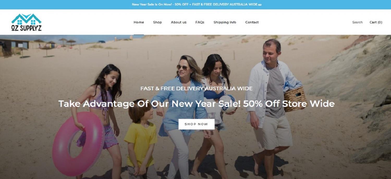391x179 pixels.
Task: Click the house rooftops logo icon
Action: pos(26,19)
